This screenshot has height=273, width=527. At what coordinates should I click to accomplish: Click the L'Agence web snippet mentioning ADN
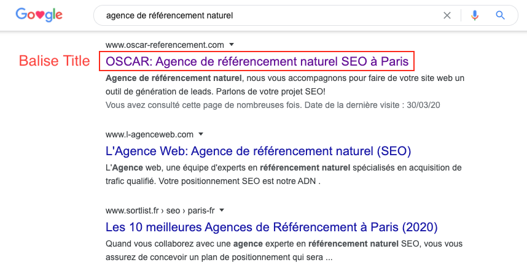284,175
